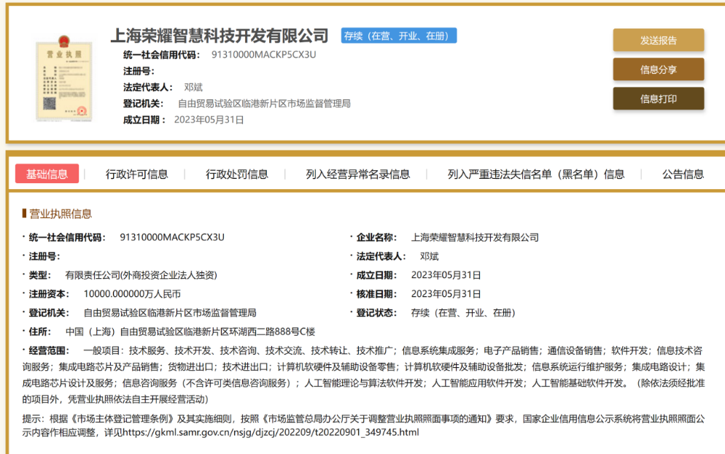Click the company type 有限责任公司(外商投资企业法人独资)
Viewport: 725px width, 454px height.
141,275
